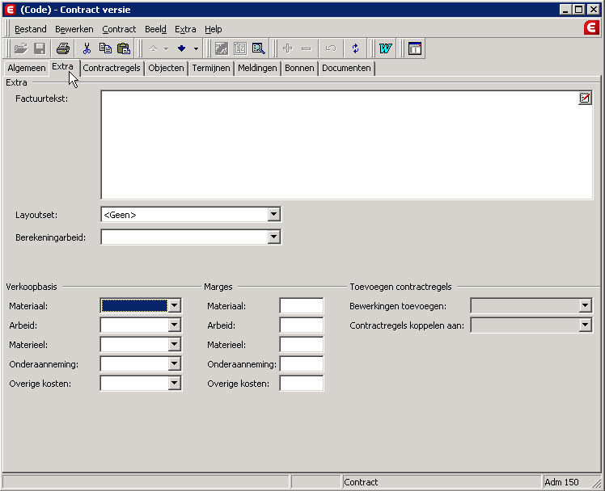Open the Bestand menu
The height and width of the screenshot is (491, 605).
coord(31,29)
